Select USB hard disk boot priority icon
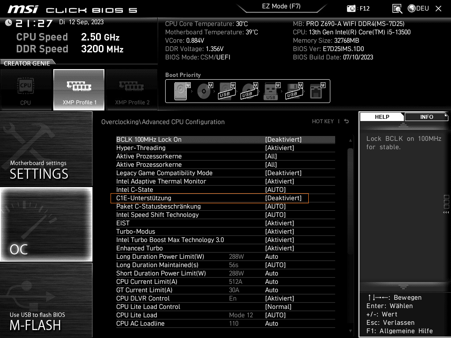Screen dimensions: 451x338 click(227, 91)
